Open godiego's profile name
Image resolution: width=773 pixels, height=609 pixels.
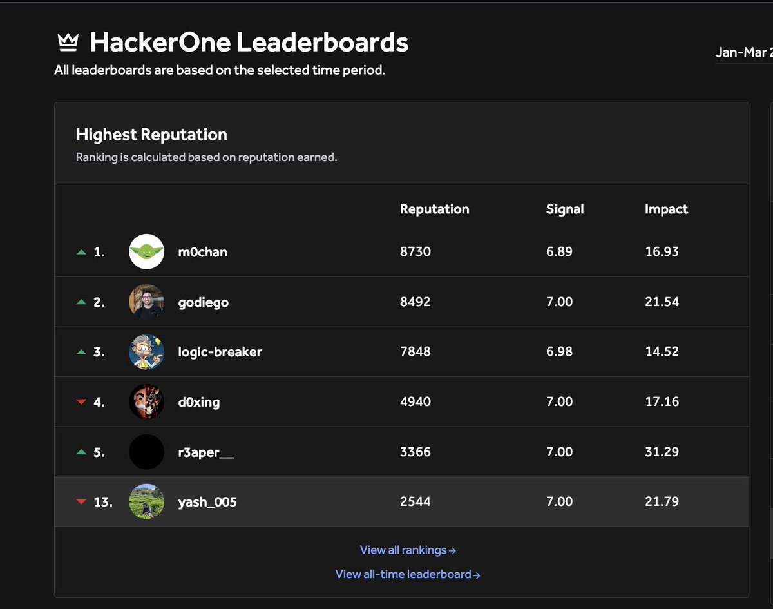coord(204,302)
